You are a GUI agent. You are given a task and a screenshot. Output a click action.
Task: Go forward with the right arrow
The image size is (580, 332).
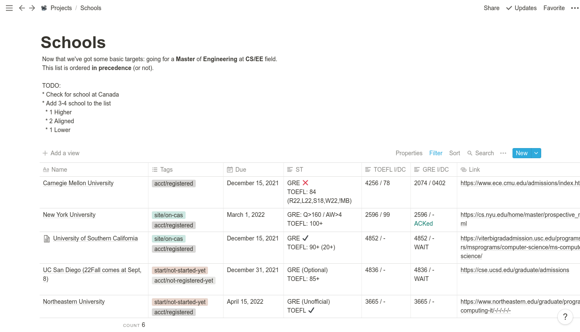pos(32,8)
